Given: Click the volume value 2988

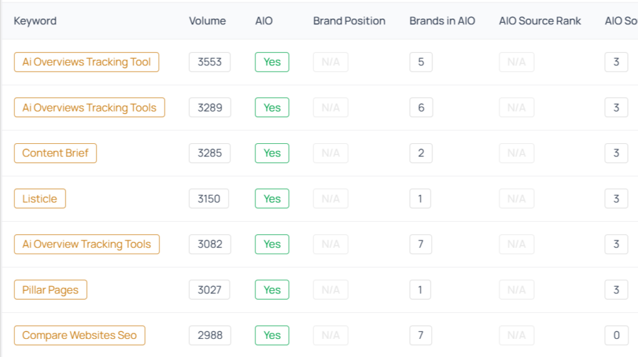Looking at the screenshot, I should point(209,335).
